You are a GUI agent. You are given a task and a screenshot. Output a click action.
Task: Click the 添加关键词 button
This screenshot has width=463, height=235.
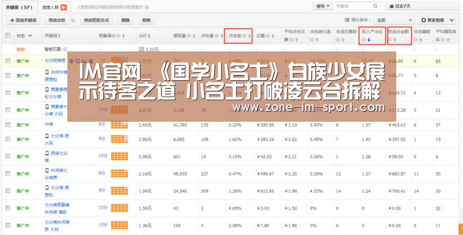coord(23,20)
